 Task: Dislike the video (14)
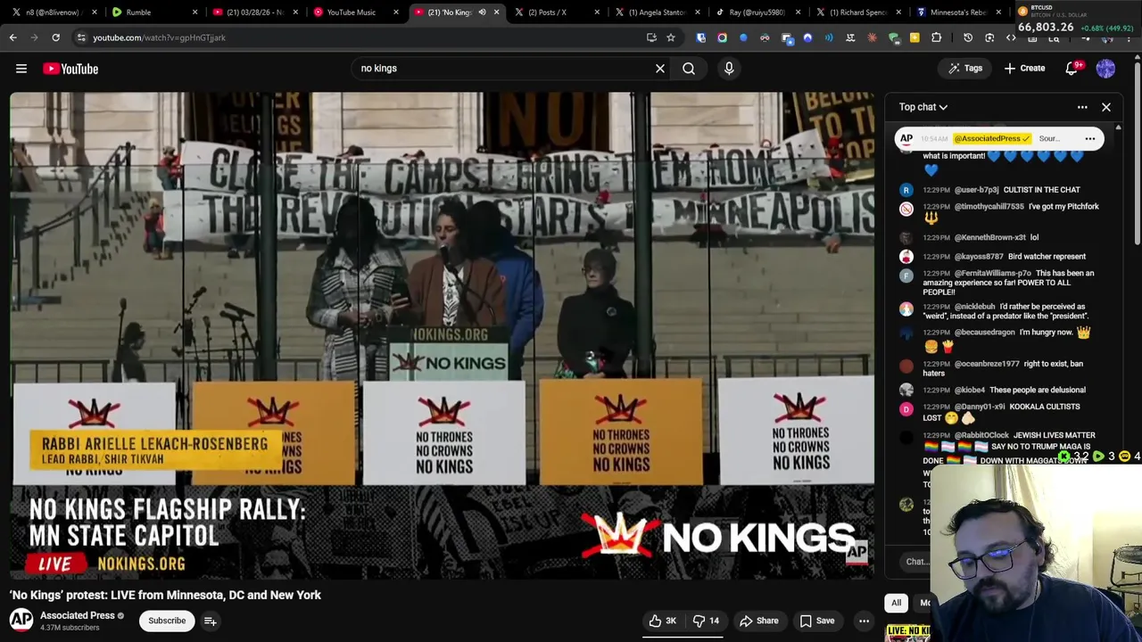tap(707, 621)
